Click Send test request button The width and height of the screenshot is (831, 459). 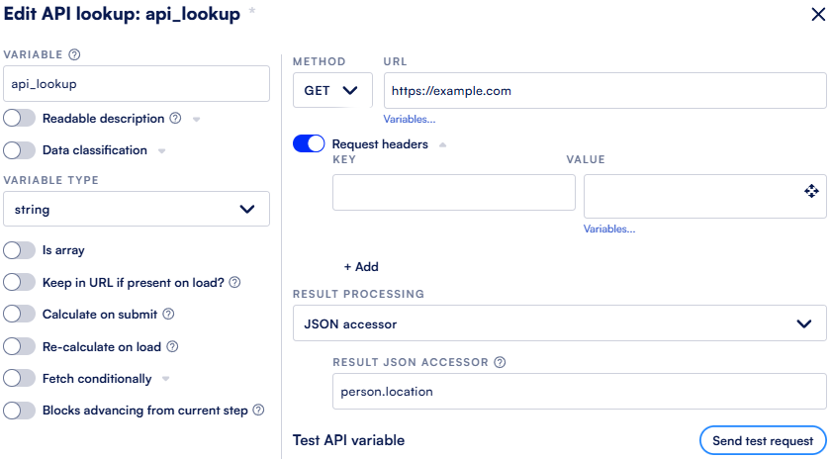[x=763, y=440]
